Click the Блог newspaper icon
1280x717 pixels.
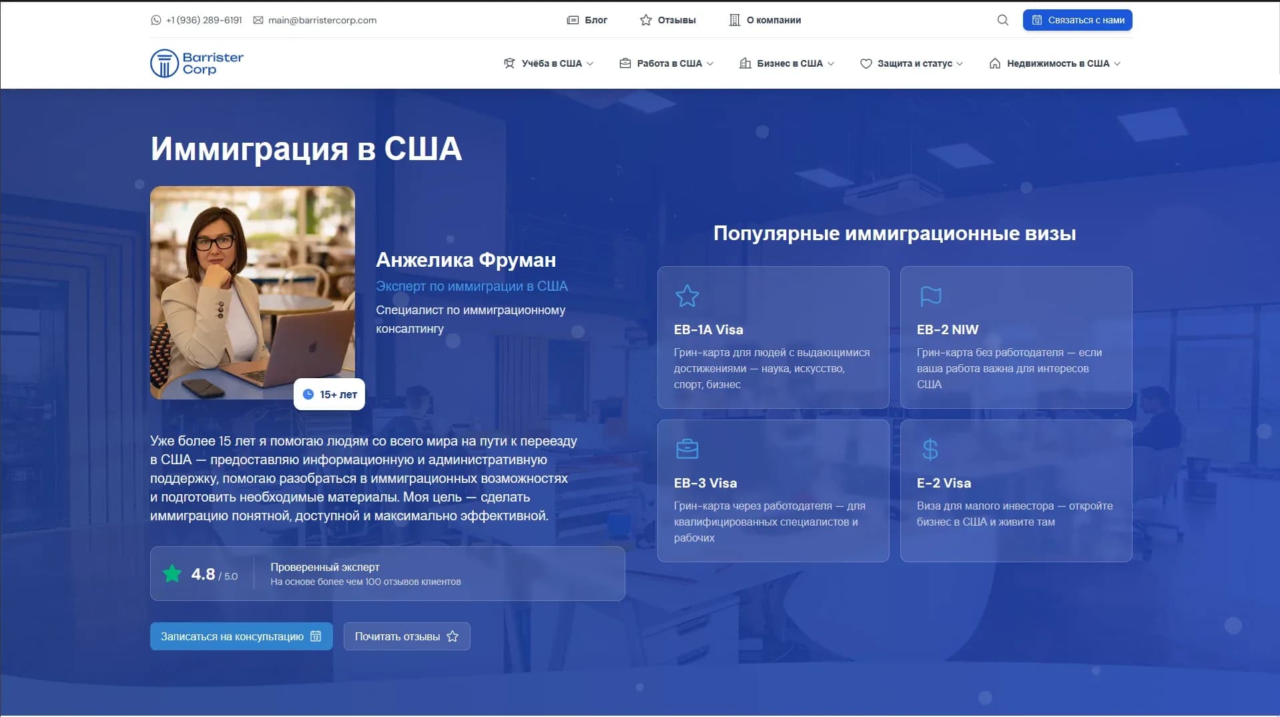573,20
